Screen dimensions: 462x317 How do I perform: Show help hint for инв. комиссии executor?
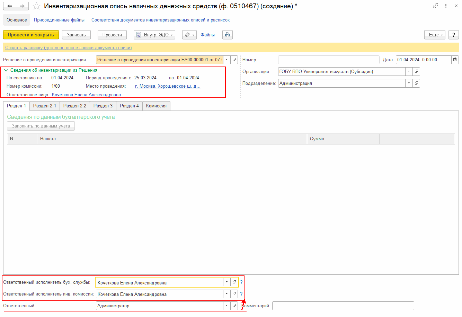(x=241, y=294)
